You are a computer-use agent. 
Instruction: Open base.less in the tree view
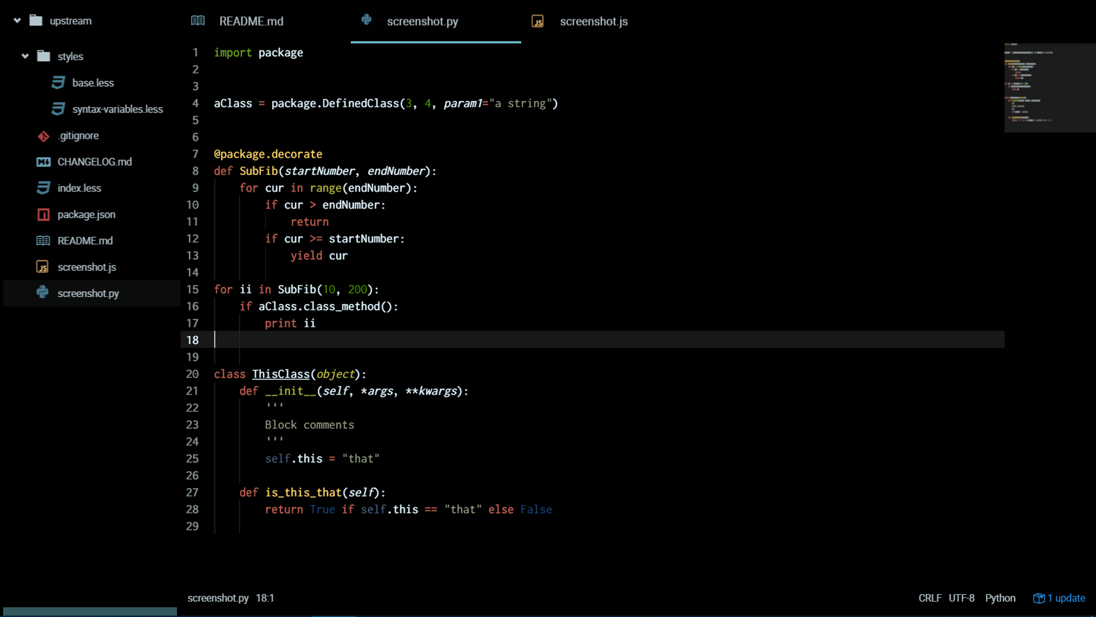point(93,83)
